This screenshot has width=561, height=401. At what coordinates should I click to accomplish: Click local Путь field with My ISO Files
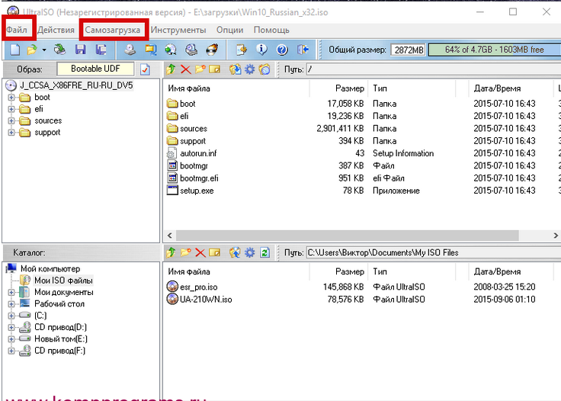coord(434,252)
